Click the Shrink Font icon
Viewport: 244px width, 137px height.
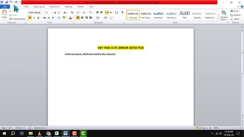pyautogui.click(x=59, y=13)
